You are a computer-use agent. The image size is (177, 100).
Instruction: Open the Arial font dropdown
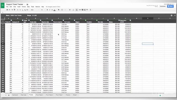point(35,10)
